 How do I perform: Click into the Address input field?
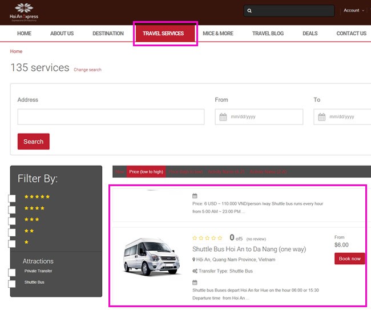pos(111,116)
